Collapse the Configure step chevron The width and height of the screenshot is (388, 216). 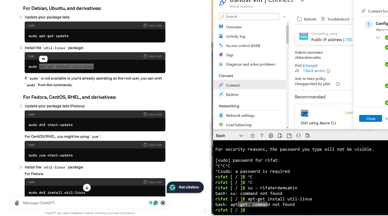pyautogui.click(x=378, y=38)
